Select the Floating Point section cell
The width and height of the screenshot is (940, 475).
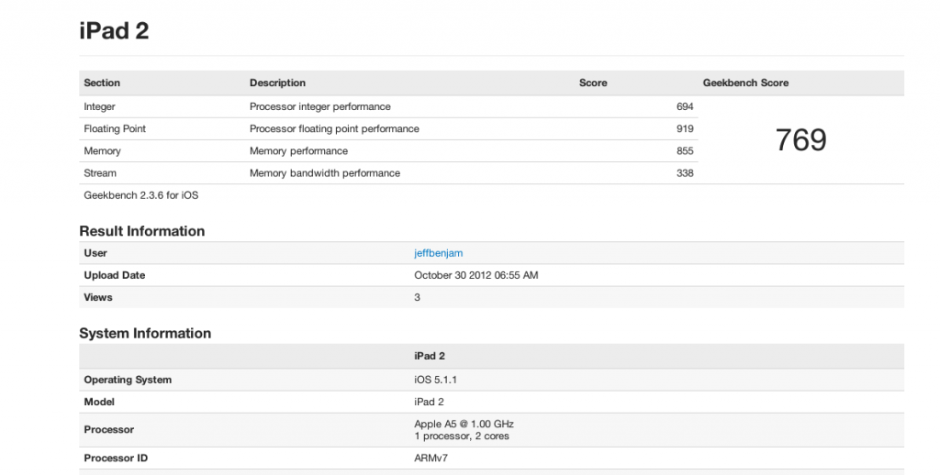point(115,128)
